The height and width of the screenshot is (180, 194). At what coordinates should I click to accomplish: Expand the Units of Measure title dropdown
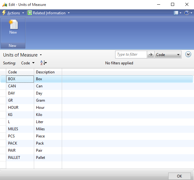(41, 55)
